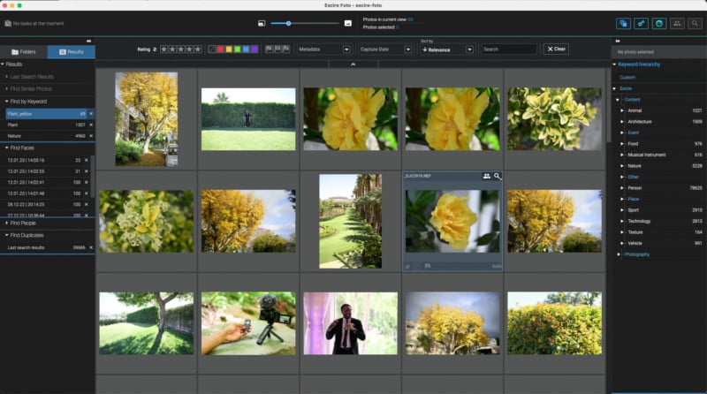The height and width of the screenshot is (394, 707).
Task: Set rating filter to five stars
Action: pyautogui.click(x=197, y=49)
